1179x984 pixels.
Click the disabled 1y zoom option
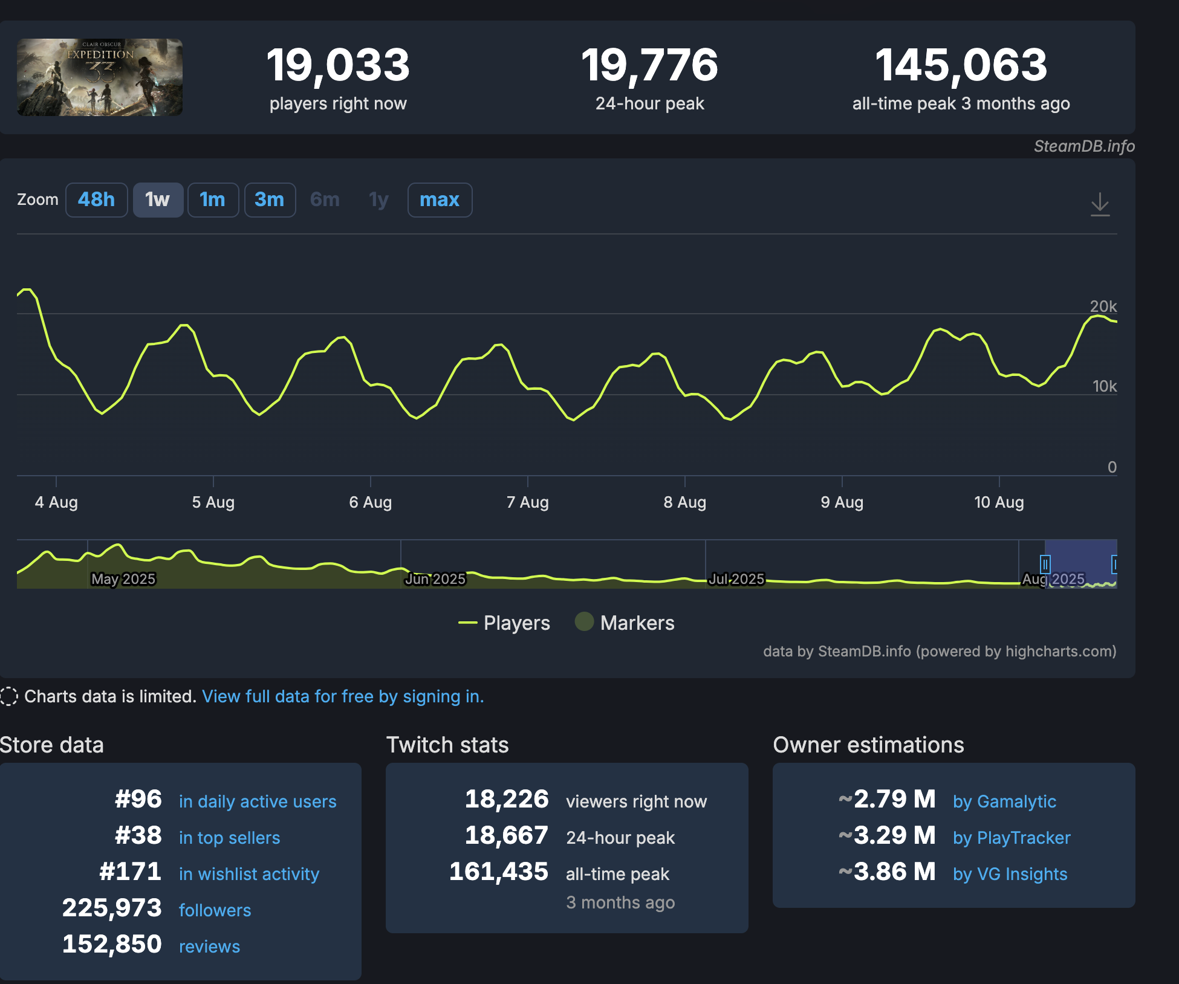[x=378, y=199]
